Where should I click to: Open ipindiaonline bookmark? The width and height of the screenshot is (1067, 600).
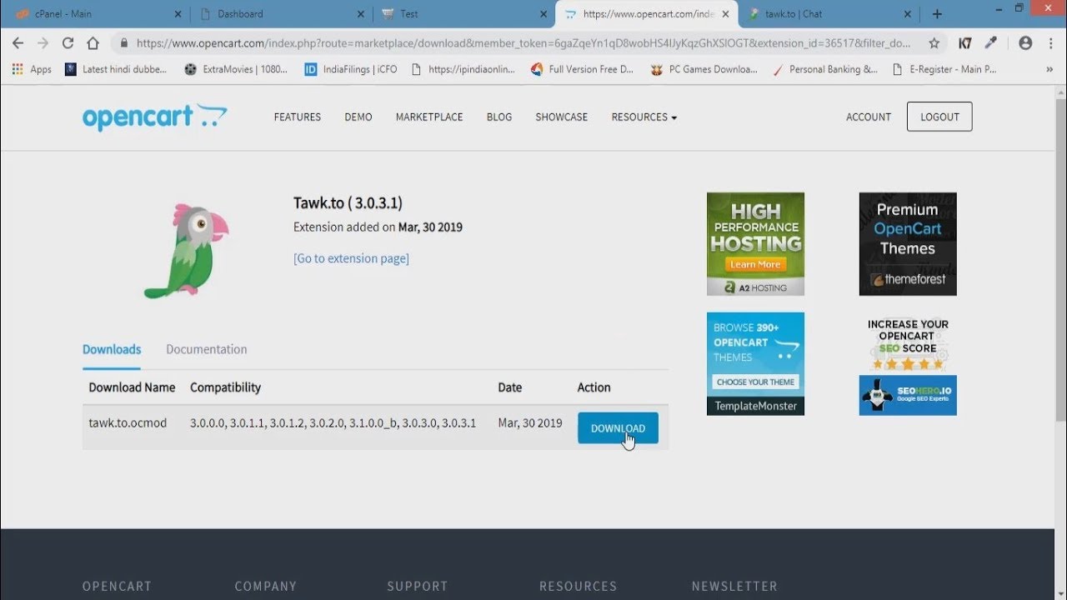pyautogui.click(x=463, y=69)
